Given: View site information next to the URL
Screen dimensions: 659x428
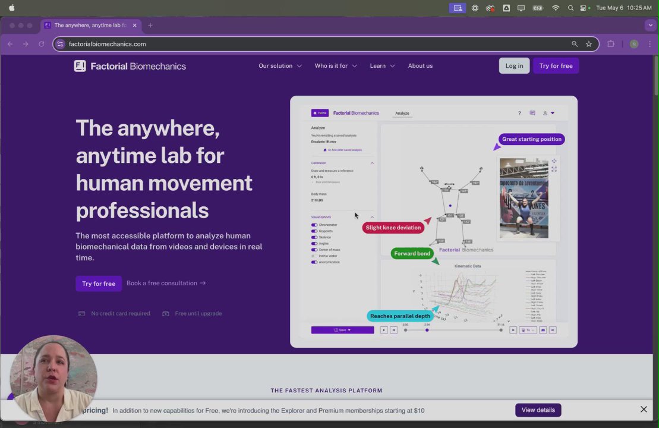Looking at the screenshot, I should [x=61, y=44].
